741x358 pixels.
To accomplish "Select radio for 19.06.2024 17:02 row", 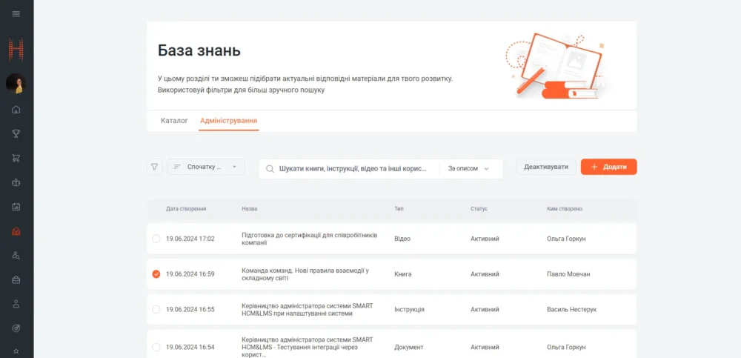I will tap(156, 239).
